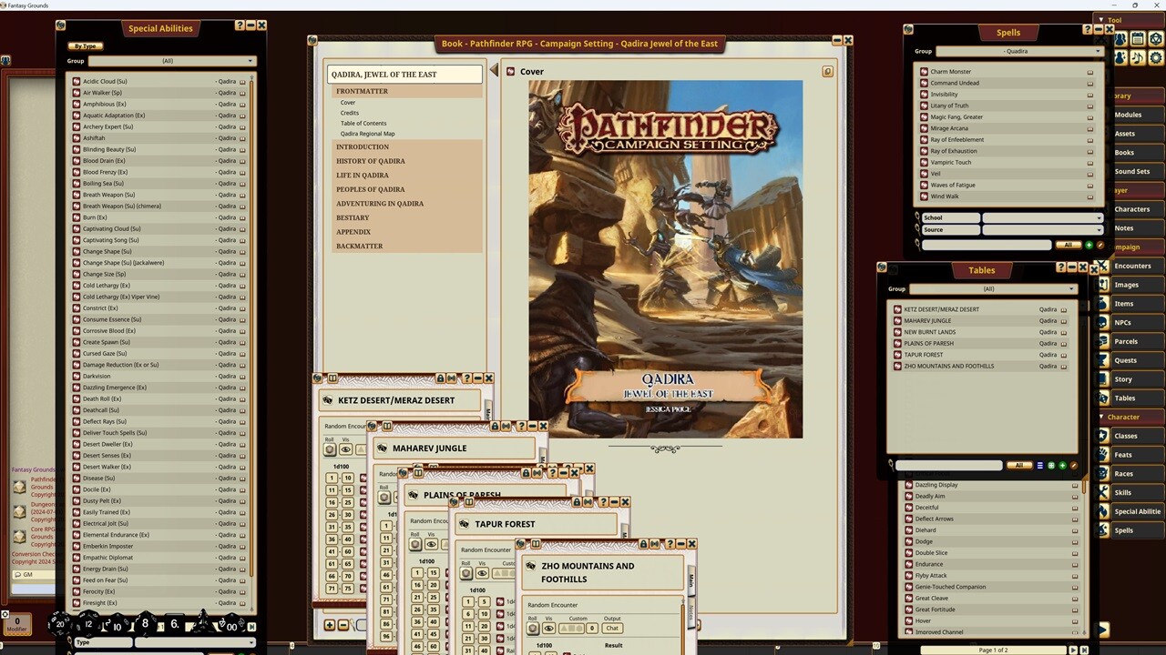This screenshot has height=655, width=1166.
Task: Switch to the Notes tab on Zho Mountains window
Action: coord(690,611)
